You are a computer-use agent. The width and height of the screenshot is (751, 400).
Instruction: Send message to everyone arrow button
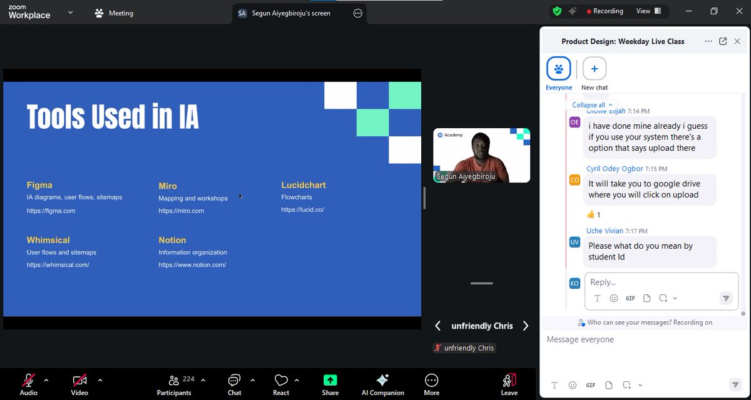(735, 384)
